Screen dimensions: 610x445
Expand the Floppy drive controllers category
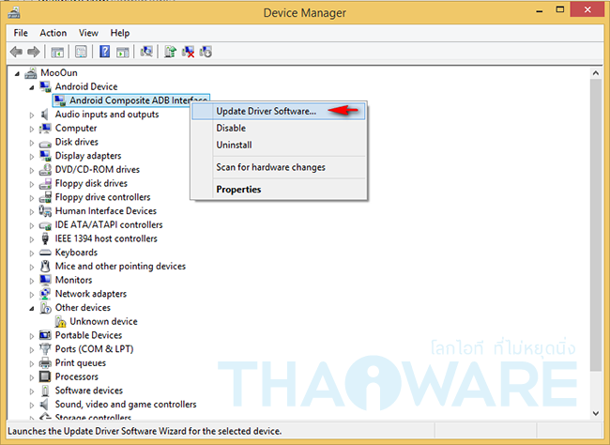pos(32,198)
